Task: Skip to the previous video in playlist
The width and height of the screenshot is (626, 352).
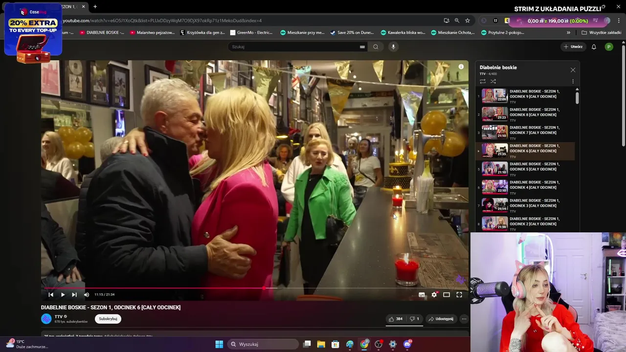Action: 51,294
